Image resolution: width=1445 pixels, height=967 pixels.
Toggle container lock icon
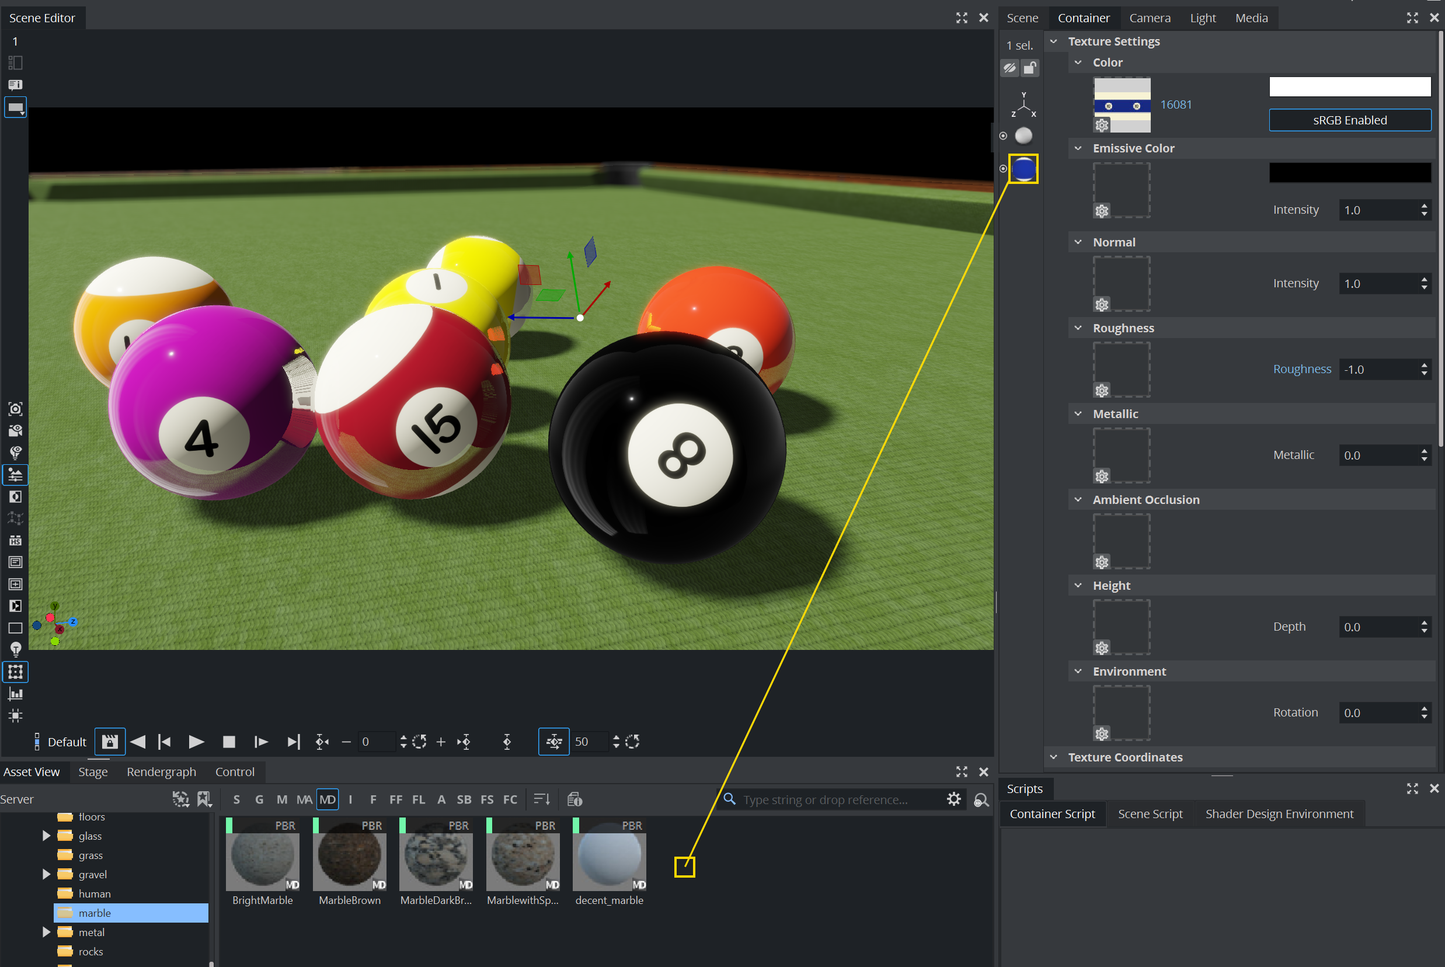point(1030,67)
